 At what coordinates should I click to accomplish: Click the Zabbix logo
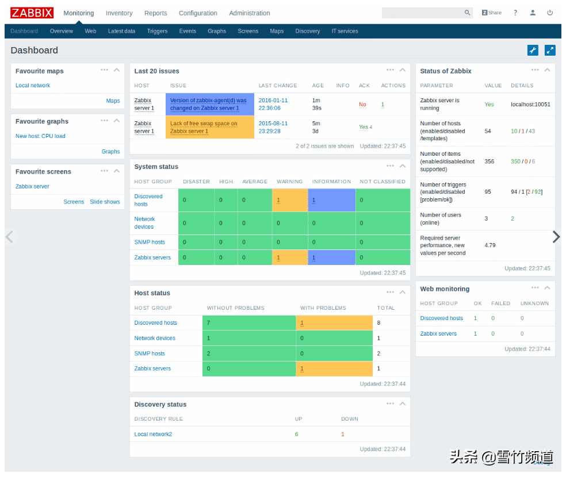[32, 13]
